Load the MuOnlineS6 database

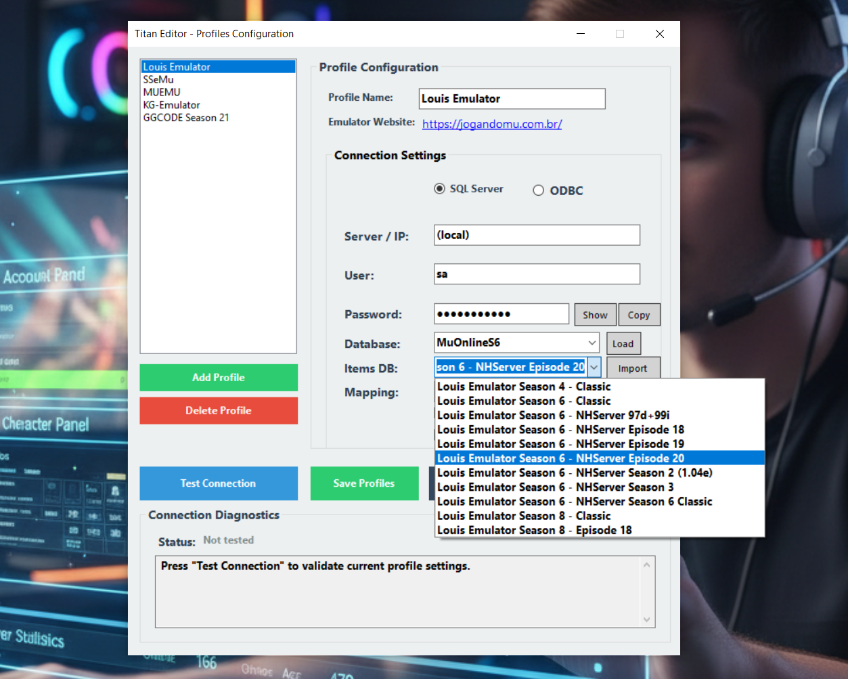pyautogui.click(x=623, y=343)
